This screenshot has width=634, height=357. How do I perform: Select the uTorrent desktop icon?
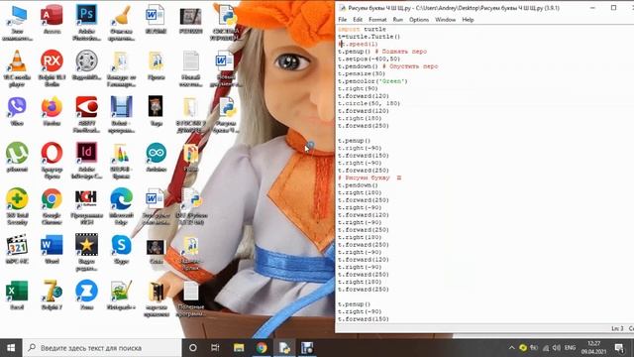coord(17,157)
